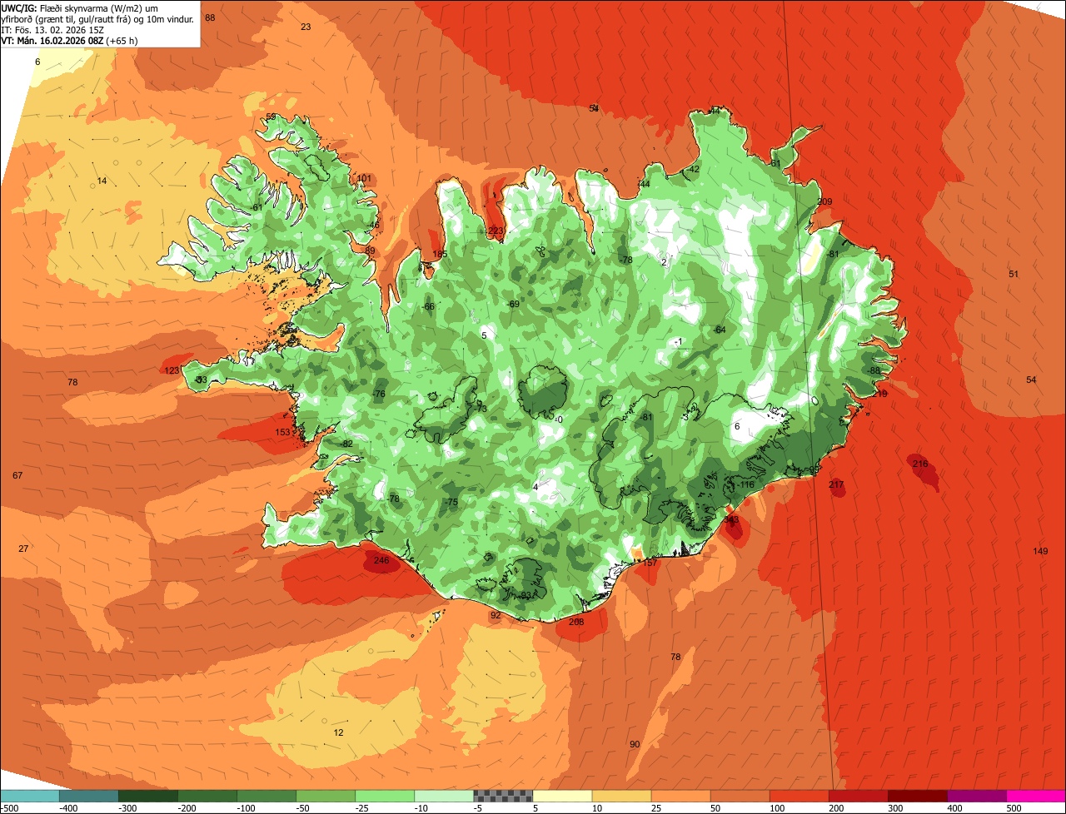Click the value '123' west of the peninsula
This screenshot has width=1066, height=814.
172,370
